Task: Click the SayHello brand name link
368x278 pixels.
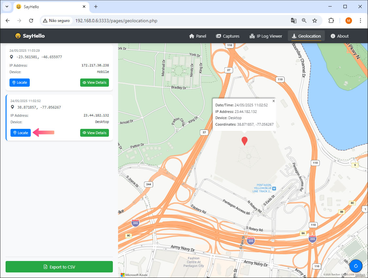Action: 34,36
